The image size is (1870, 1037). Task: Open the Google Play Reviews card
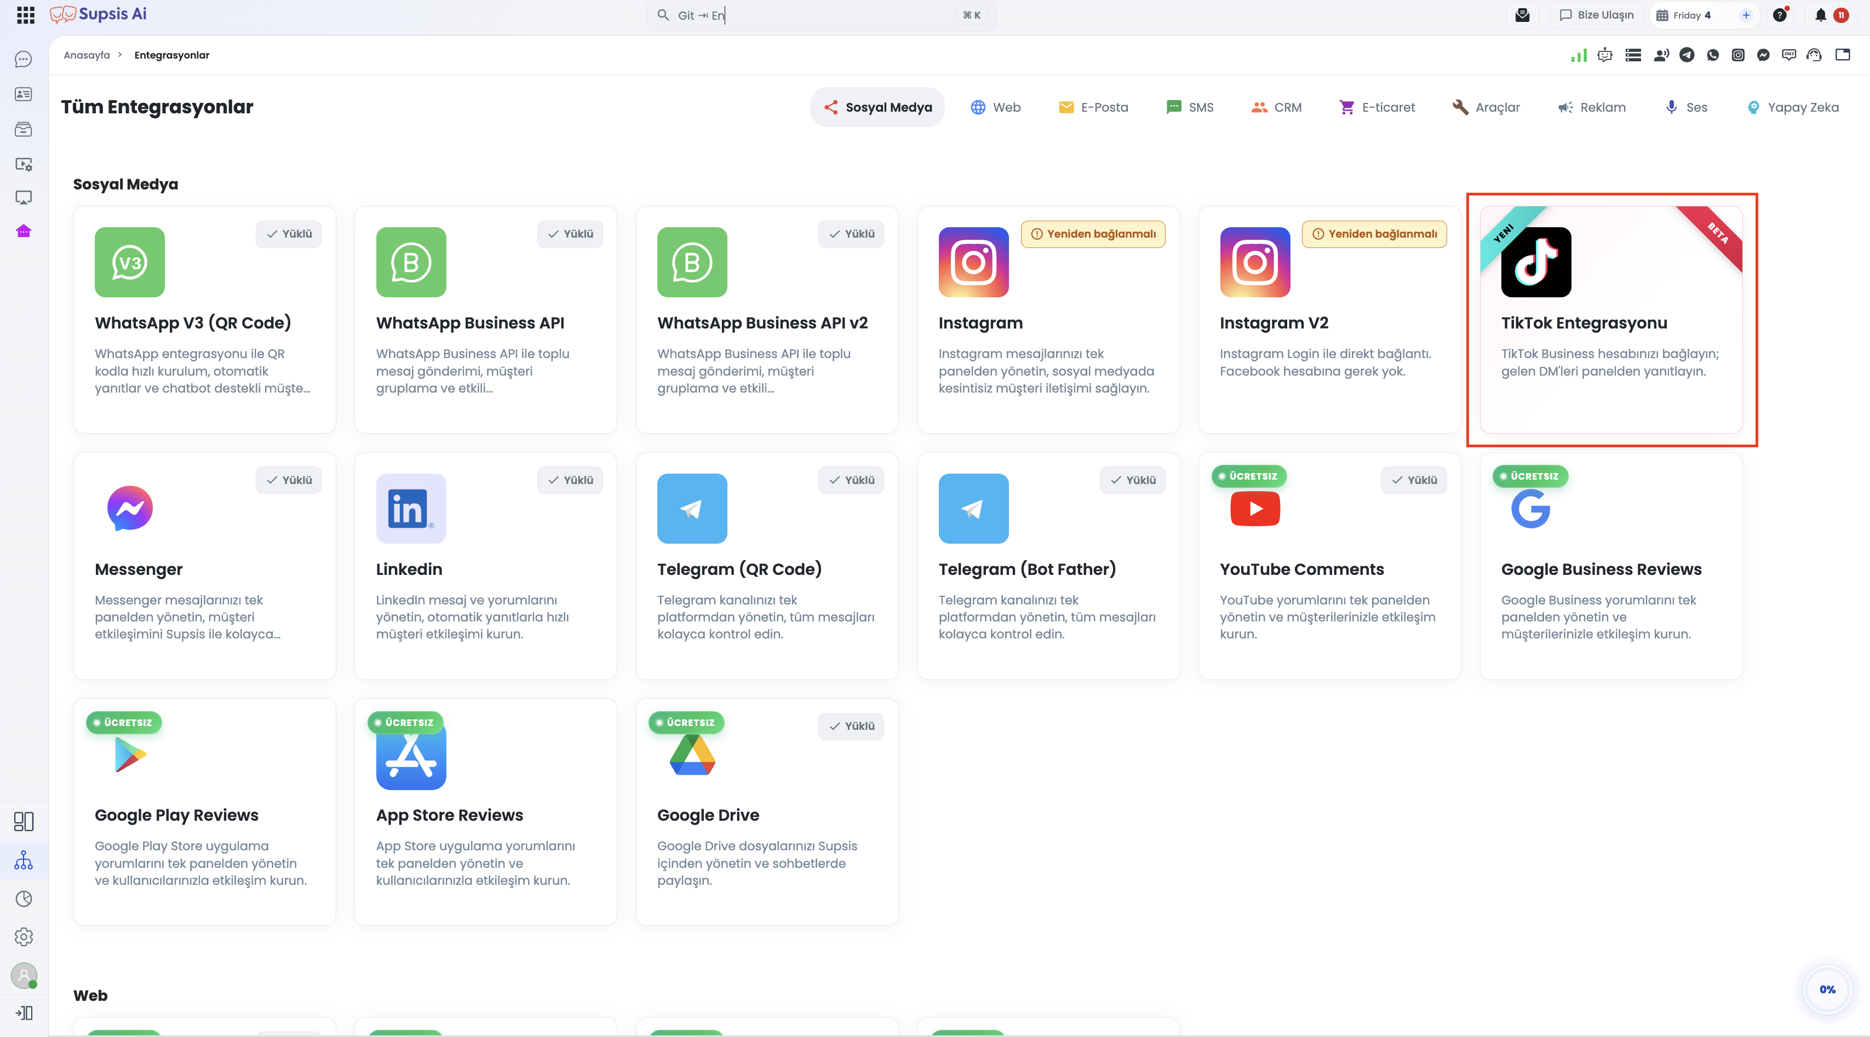[x=204, y=812]
